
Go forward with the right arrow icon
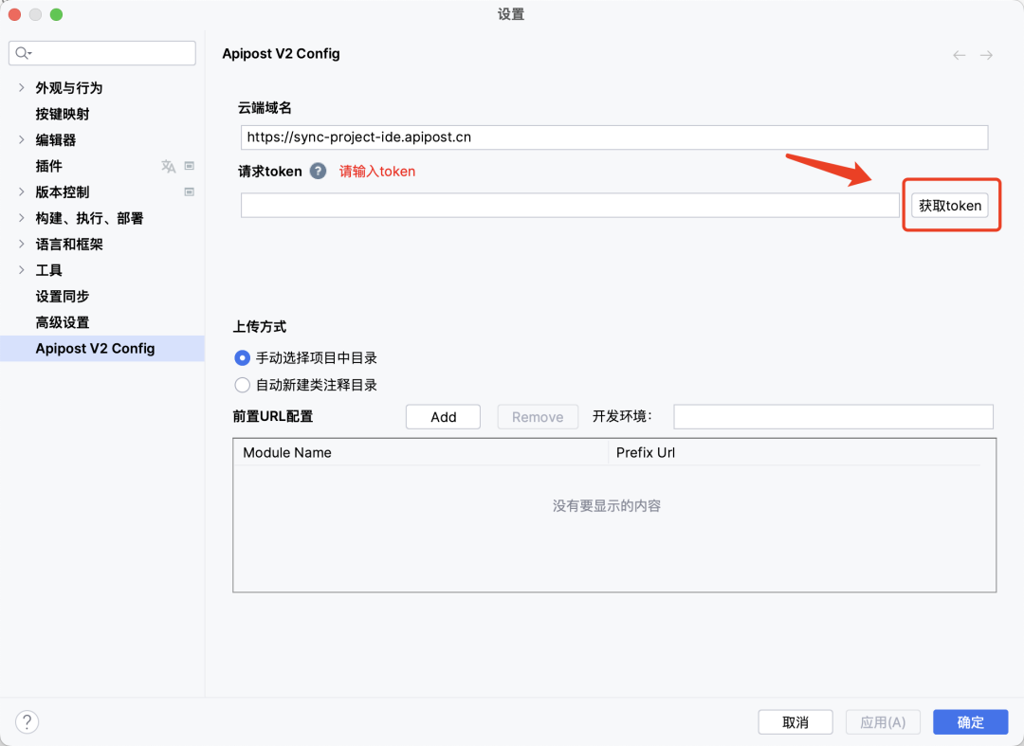986,56
